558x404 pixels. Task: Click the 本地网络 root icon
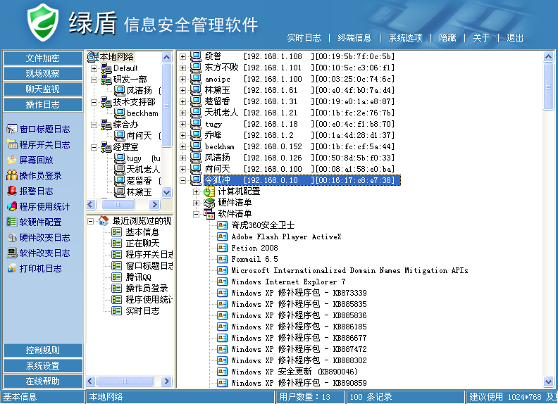93,56
